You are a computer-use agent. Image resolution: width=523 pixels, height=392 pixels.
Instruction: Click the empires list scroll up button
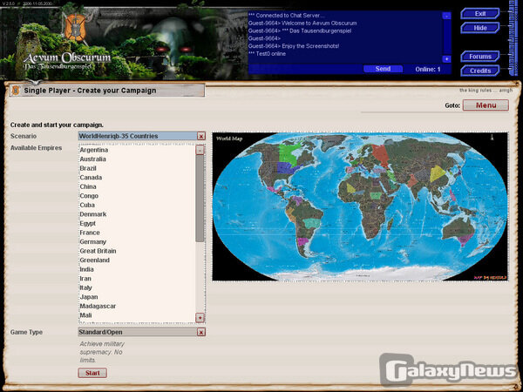[200, 150]
